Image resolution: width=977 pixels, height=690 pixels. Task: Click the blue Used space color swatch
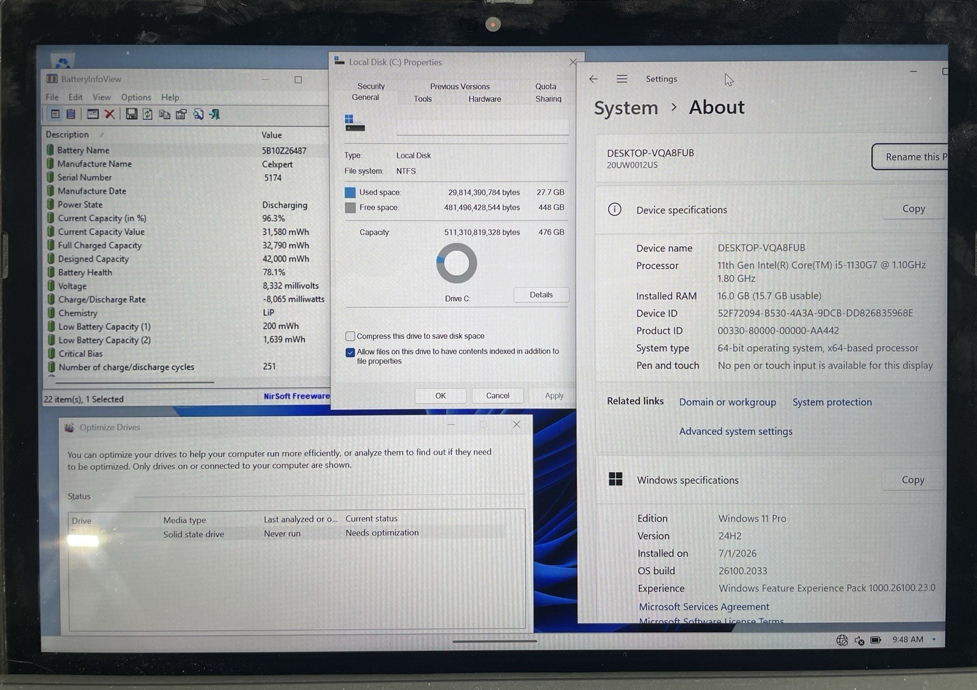point(350,192)
